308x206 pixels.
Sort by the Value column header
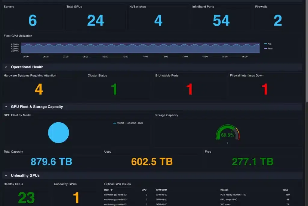[x=285, y=190]
